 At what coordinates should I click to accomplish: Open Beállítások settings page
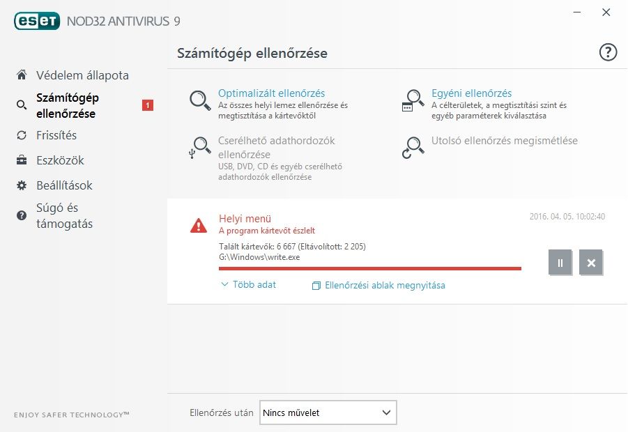coord(64,185)
